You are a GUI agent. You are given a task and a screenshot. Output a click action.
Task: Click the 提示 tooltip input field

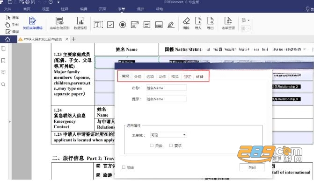click(x=167, y=99)
